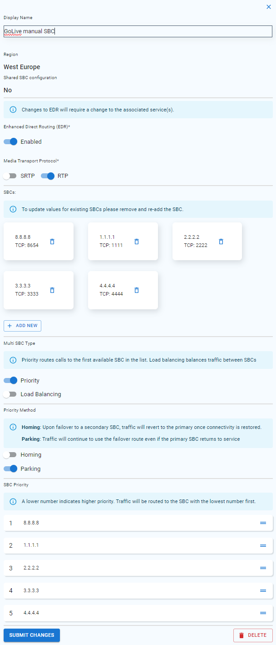Click drag handle icon for 4.4.4.4 priority row
The height and width of the screenshot is (645, 276).
point(263,613)
